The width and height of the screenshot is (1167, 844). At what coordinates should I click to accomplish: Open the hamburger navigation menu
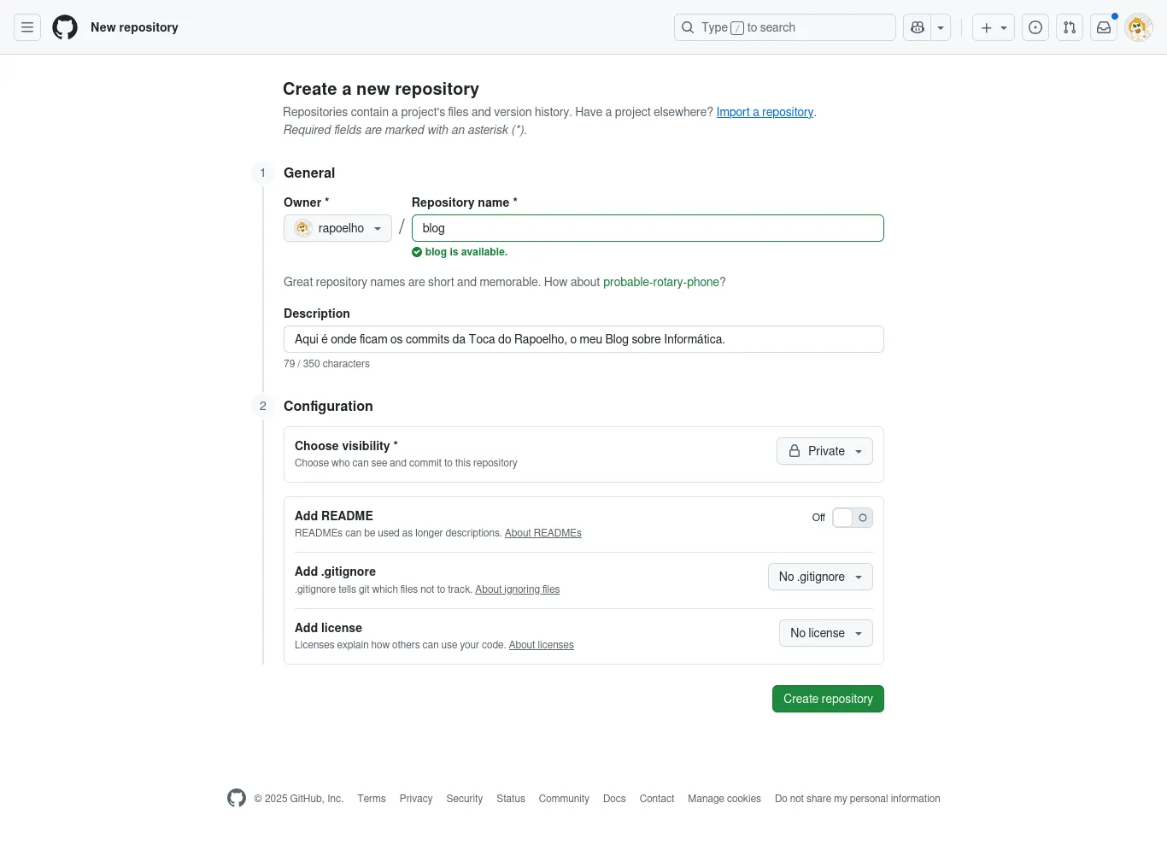click(27, 27)
